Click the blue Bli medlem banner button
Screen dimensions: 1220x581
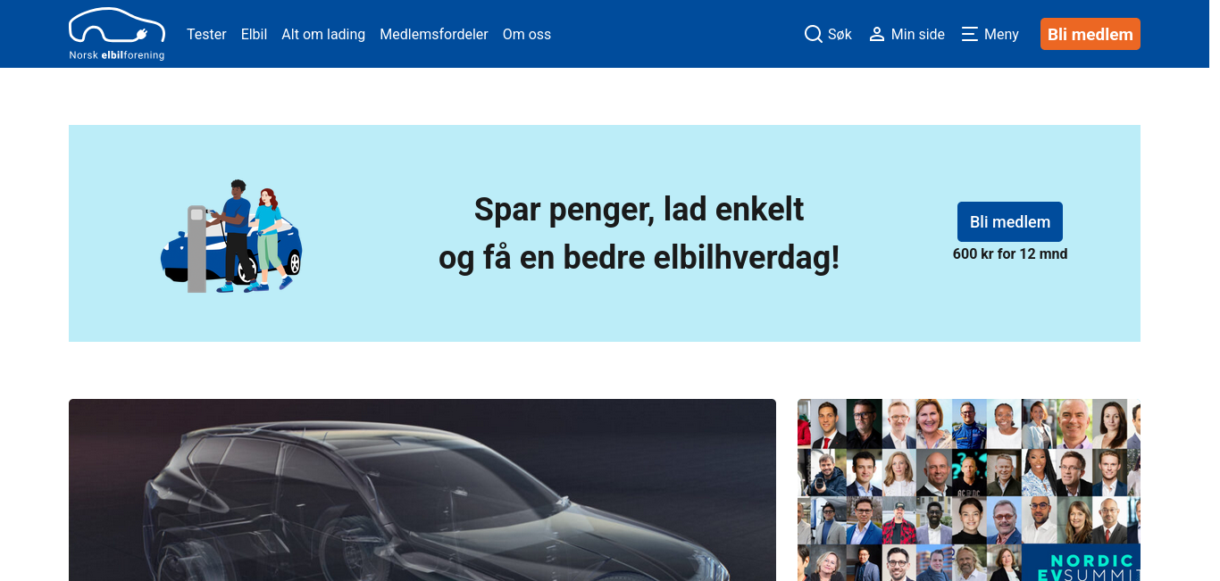1010,221
